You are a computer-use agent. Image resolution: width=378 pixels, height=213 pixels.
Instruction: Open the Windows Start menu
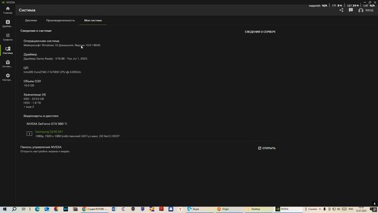click(5, 209)
